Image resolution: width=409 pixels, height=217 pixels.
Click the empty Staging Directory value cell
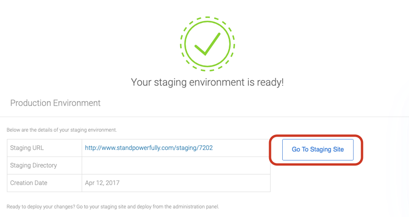[176, 165]
